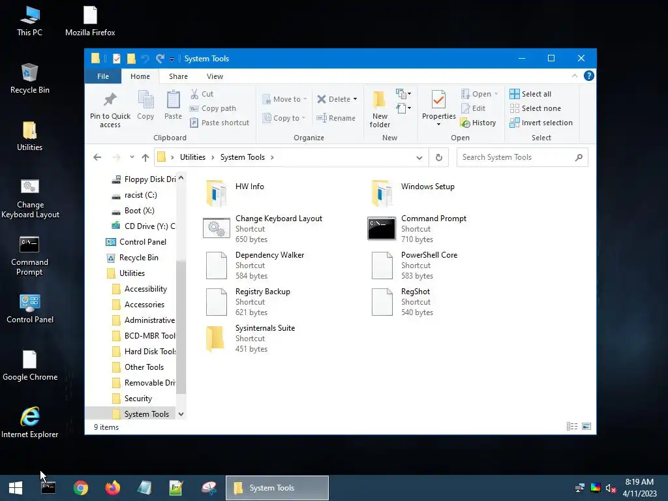Click the muted volume tray icon

point(611,488)
